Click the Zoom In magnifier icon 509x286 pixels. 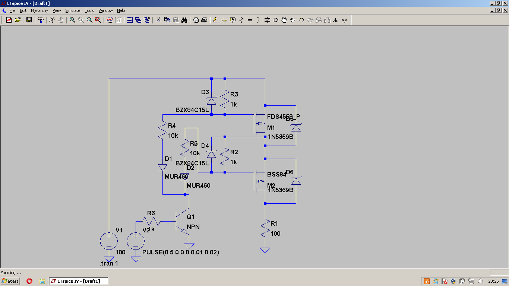point(72,20)
